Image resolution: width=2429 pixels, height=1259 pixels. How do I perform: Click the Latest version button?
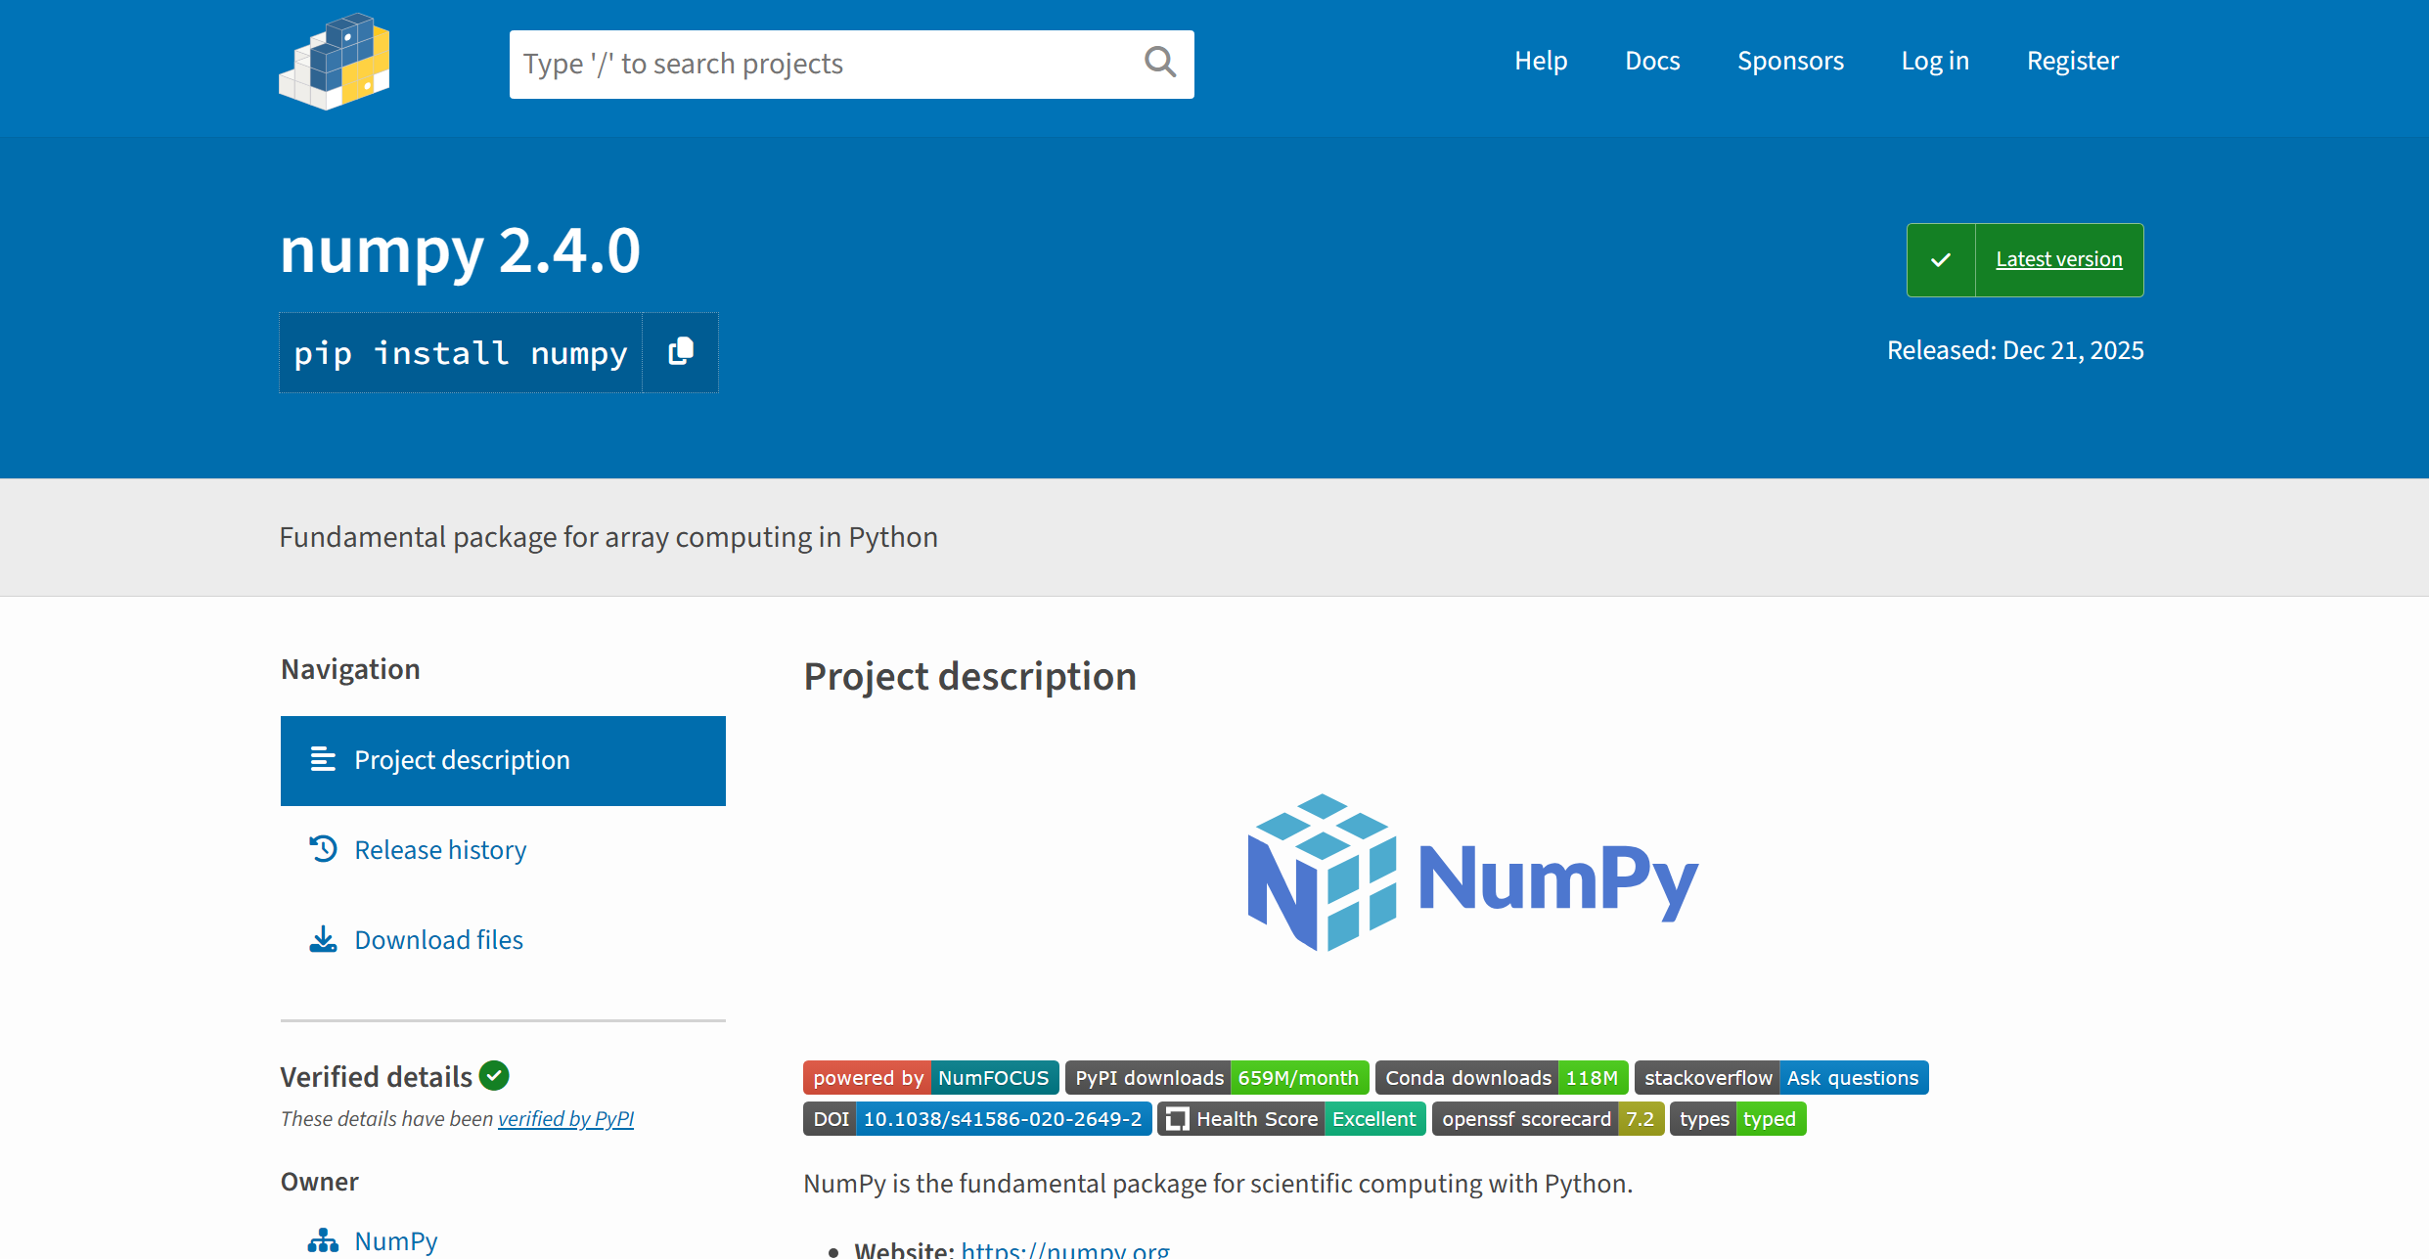tap(2058, 259)
